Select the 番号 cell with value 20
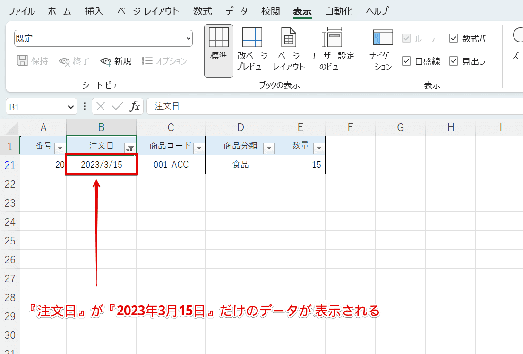Image resolution: width=523 pixels, height=354 pixels. (43, 164)
